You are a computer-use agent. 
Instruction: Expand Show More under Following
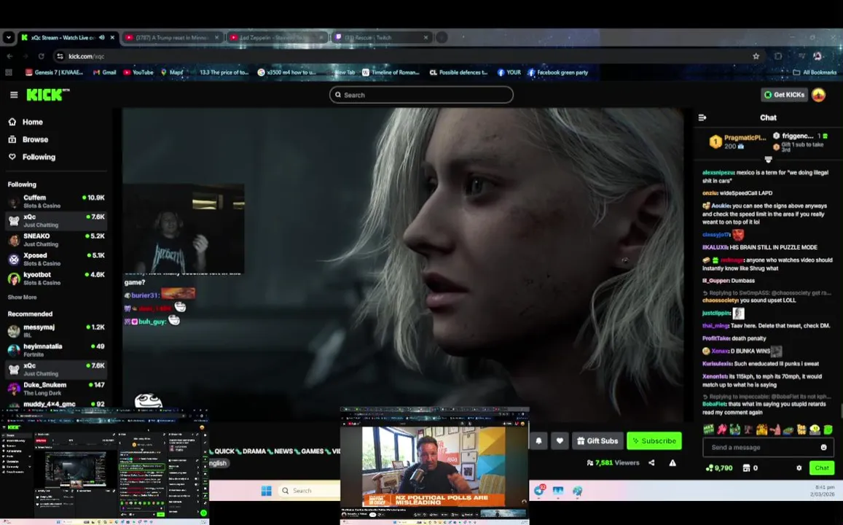pos(22,297)
